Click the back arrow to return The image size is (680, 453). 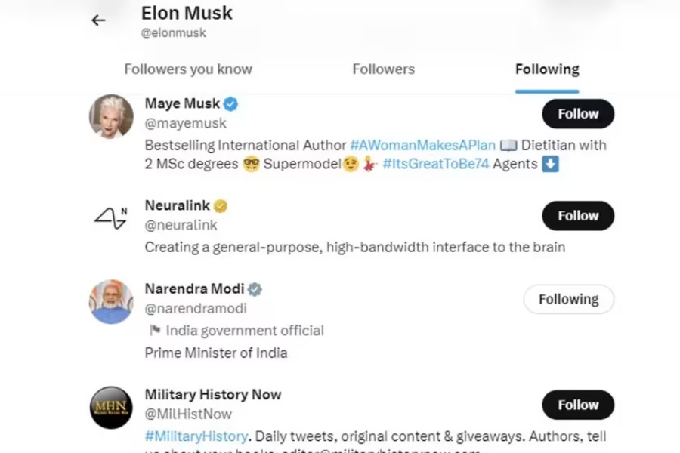[x=97, y=20]
